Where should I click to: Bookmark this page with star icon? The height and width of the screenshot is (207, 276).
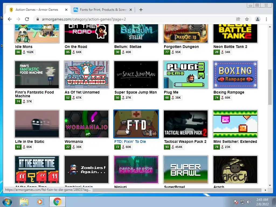[x=247, y=19]
